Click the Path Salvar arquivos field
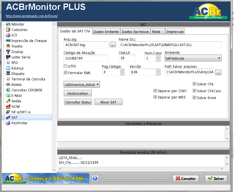 [x=190, y=72]
